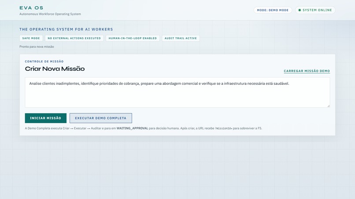355x199 pixels.
Task: Click the Criar Nova Missão heading
Action: click(x=55, y=69)
